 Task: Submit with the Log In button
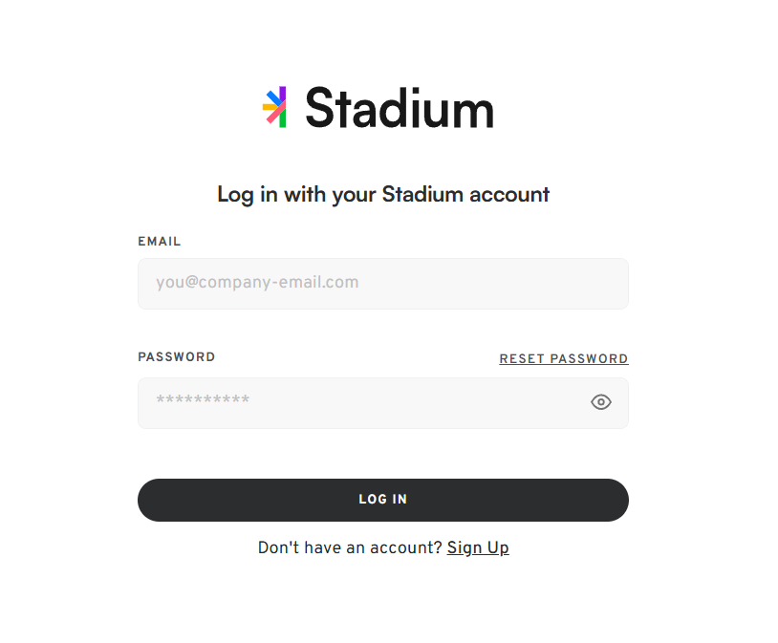coord(383,500)
